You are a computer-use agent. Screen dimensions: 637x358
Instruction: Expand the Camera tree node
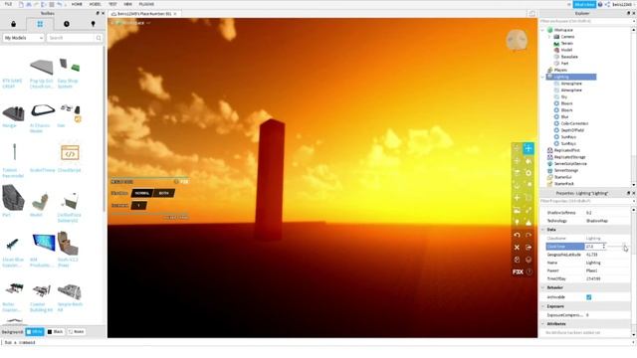[x=549, y=37]
